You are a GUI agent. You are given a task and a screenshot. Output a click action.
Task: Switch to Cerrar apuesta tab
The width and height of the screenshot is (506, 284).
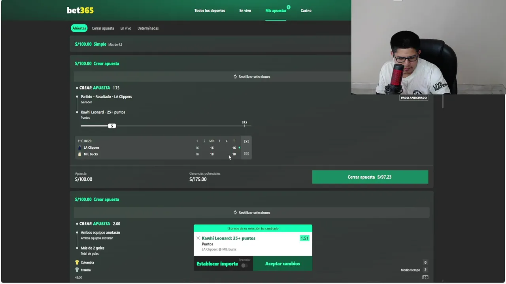(x=103, y=28)
